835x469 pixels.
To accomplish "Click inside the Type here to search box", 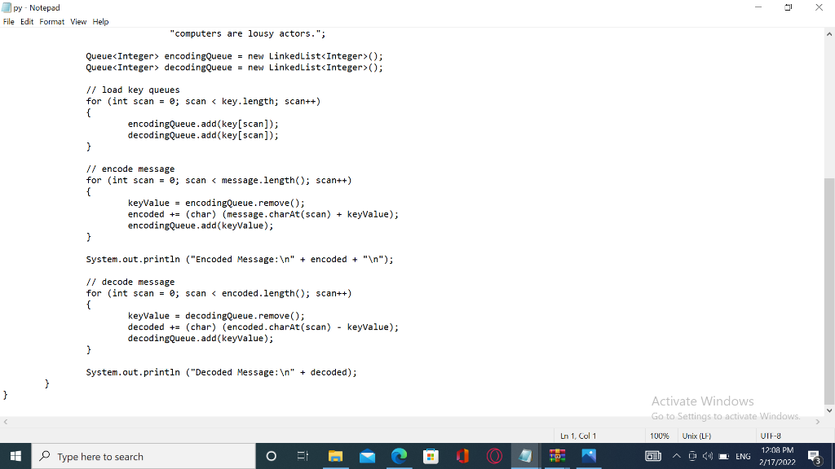I will pos(147,456).
